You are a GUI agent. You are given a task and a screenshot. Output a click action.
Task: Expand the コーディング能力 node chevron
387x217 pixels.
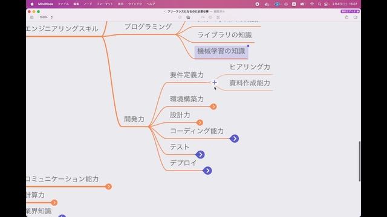(234, 139)
